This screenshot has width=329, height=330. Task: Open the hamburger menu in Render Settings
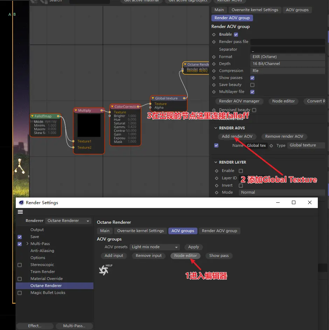pyautogui.click(x=20, y=212)
